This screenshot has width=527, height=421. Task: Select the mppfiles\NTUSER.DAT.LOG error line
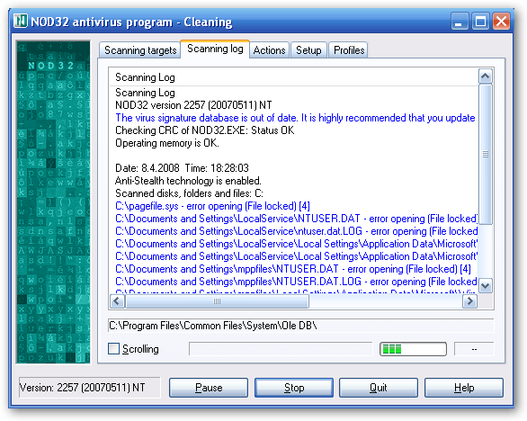297,282
